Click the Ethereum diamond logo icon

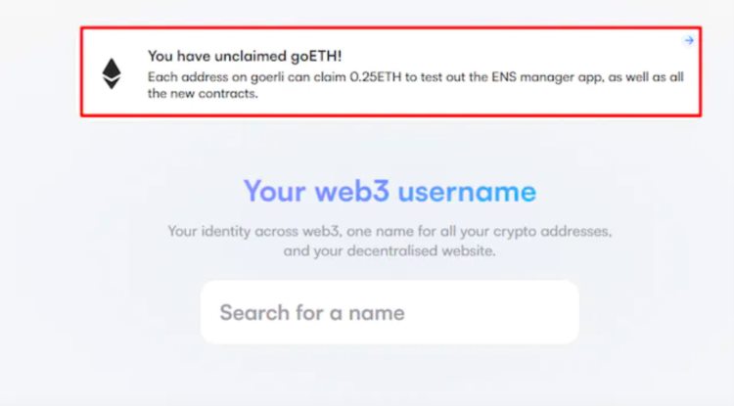click(x=112, y=73)
